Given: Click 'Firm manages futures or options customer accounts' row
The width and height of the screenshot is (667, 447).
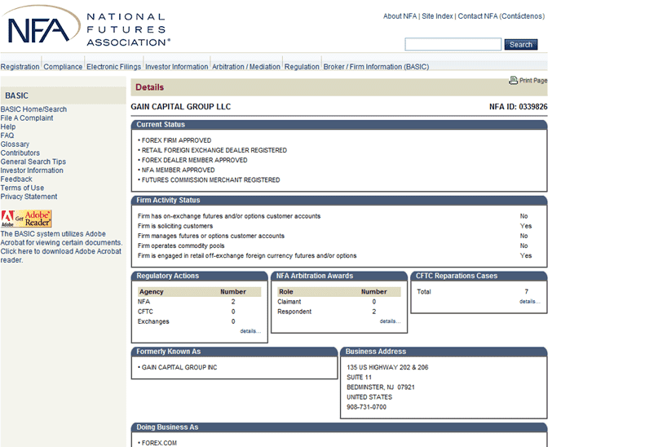Looking at the screenshot, I should point(335,236).
